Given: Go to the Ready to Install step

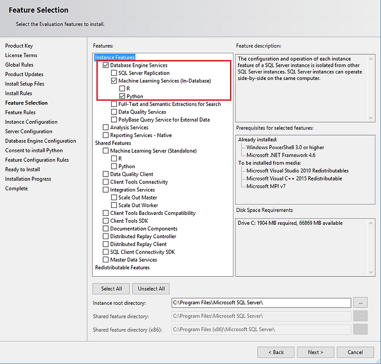Looking at the screenshot, I should [x=22, y=169].
